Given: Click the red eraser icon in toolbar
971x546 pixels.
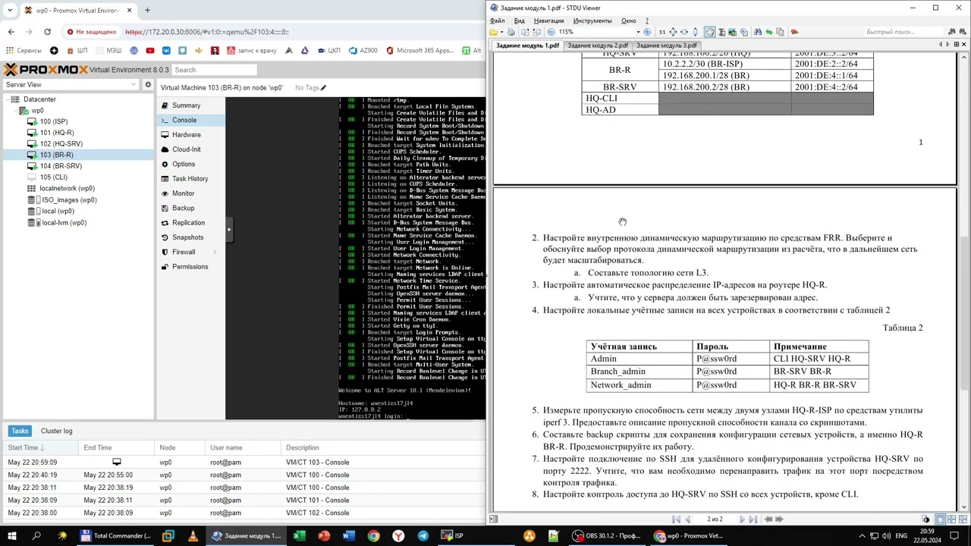Looking at the screenshot, I should pos(794,32).
